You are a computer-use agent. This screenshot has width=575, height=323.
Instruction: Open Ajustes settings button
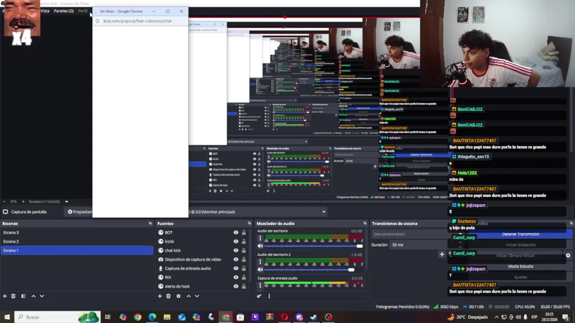(520, 277)
